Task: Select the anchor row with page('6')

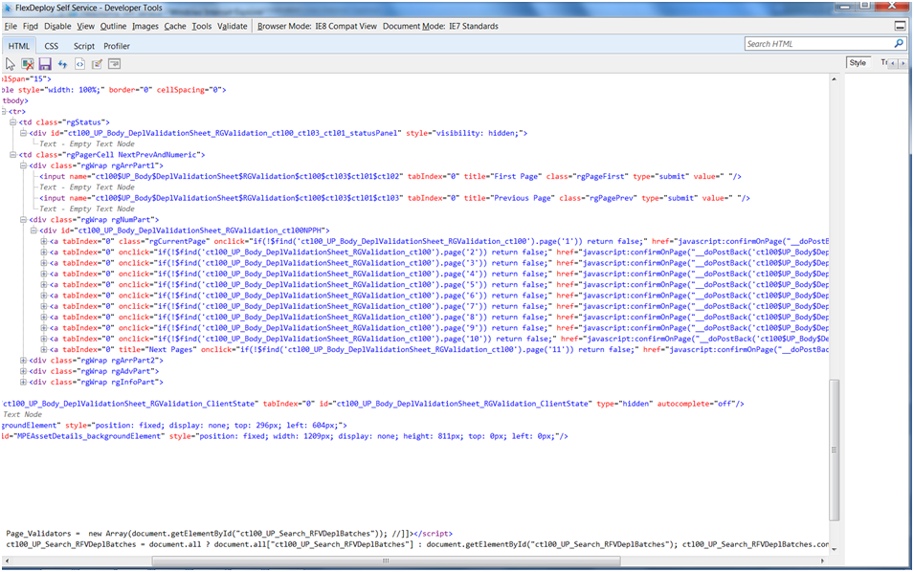Action: (x=439, y=296)
